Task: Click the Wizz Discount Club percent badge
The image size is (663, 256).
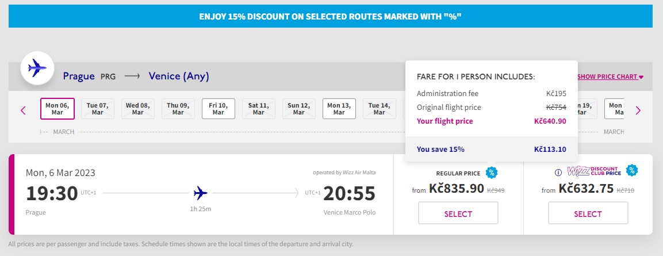Action: pos(632,170)
